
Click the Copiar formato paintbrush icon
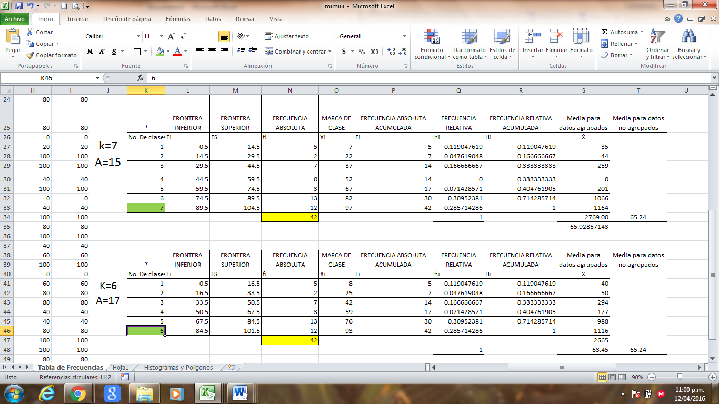pyautogui.click(x=31, y=55)
